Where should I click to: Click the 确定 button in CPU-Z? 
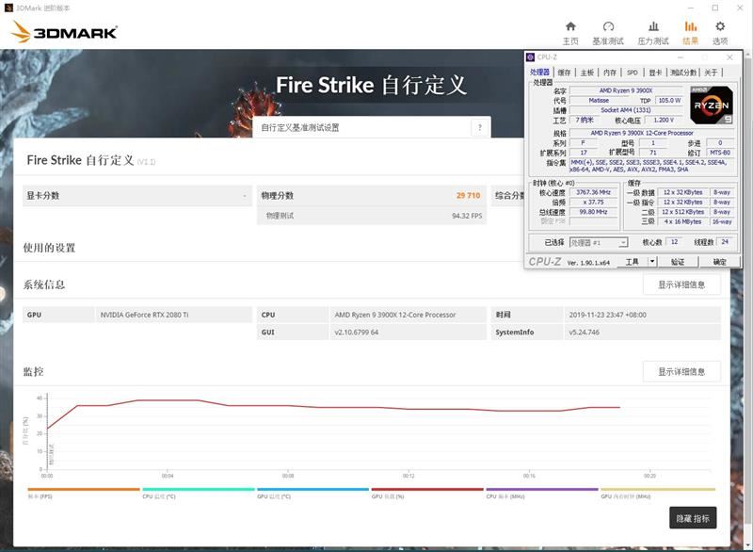[x=719, y=261]
